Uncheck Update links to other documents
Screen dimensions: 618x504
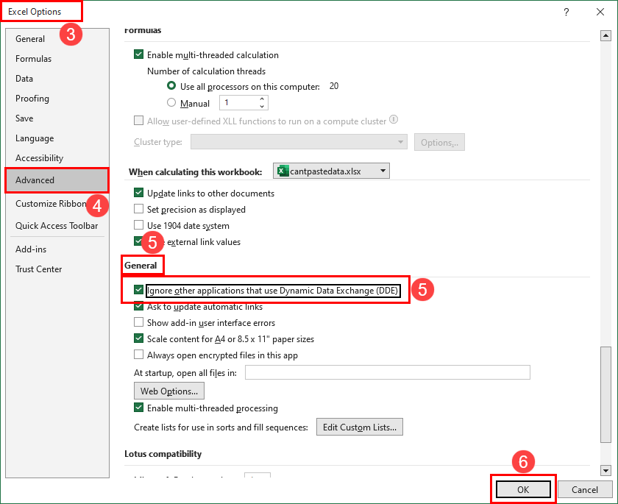[138, 193]
